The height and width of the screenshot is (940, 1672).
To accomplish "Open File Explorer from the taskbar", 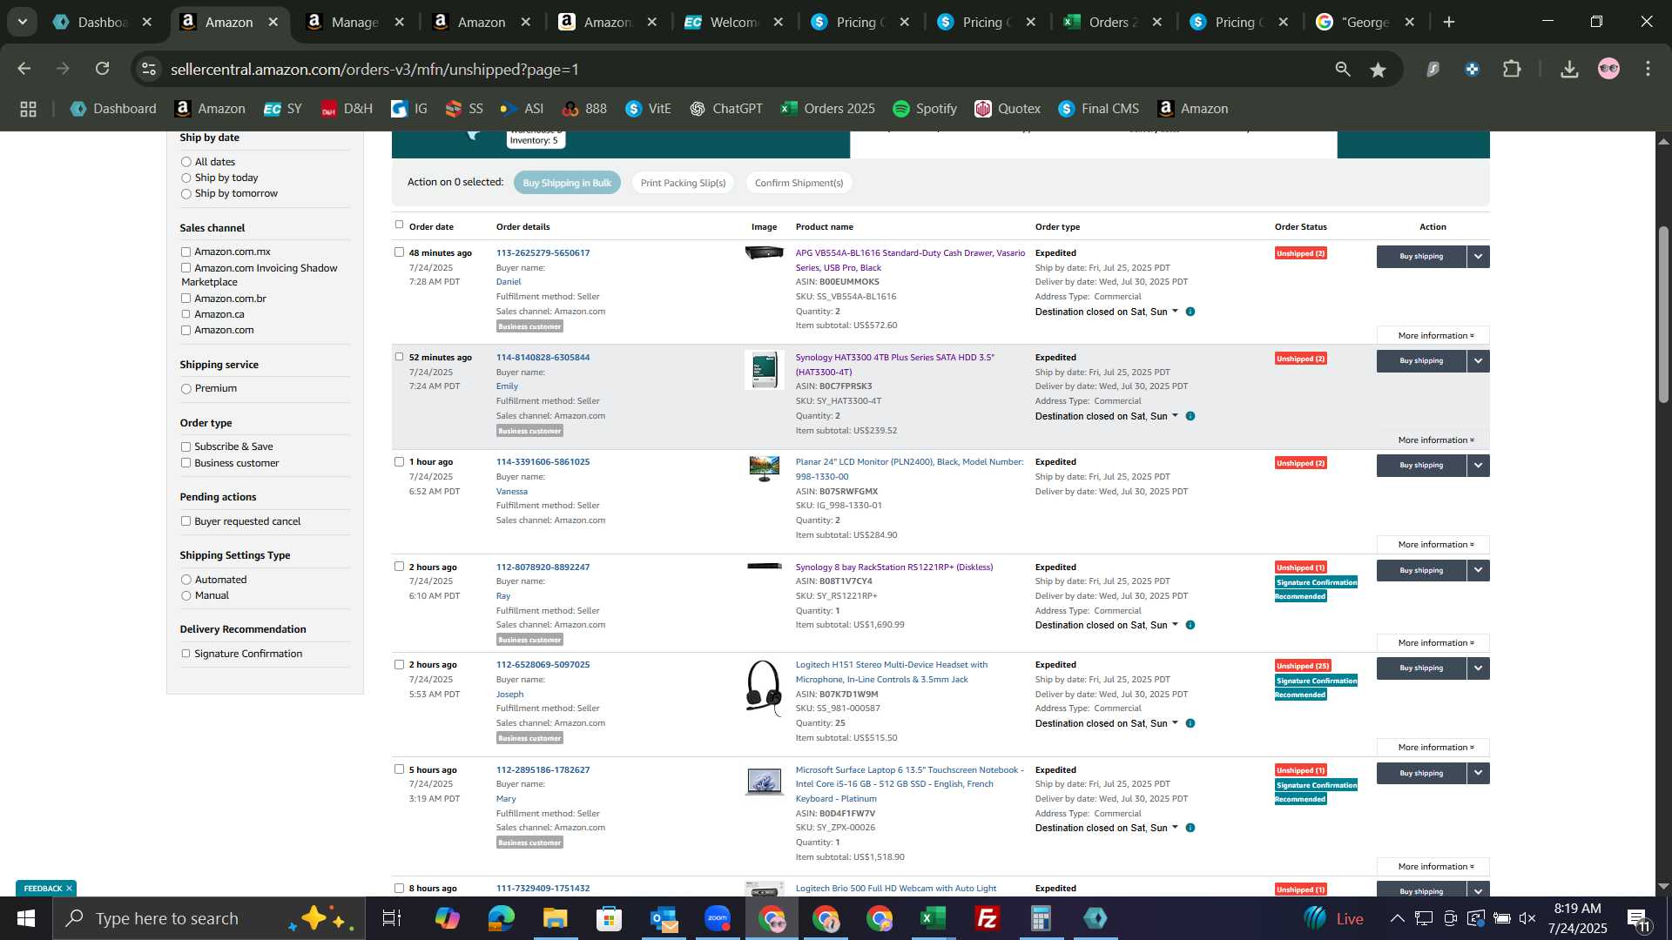I will pos(555,918).
